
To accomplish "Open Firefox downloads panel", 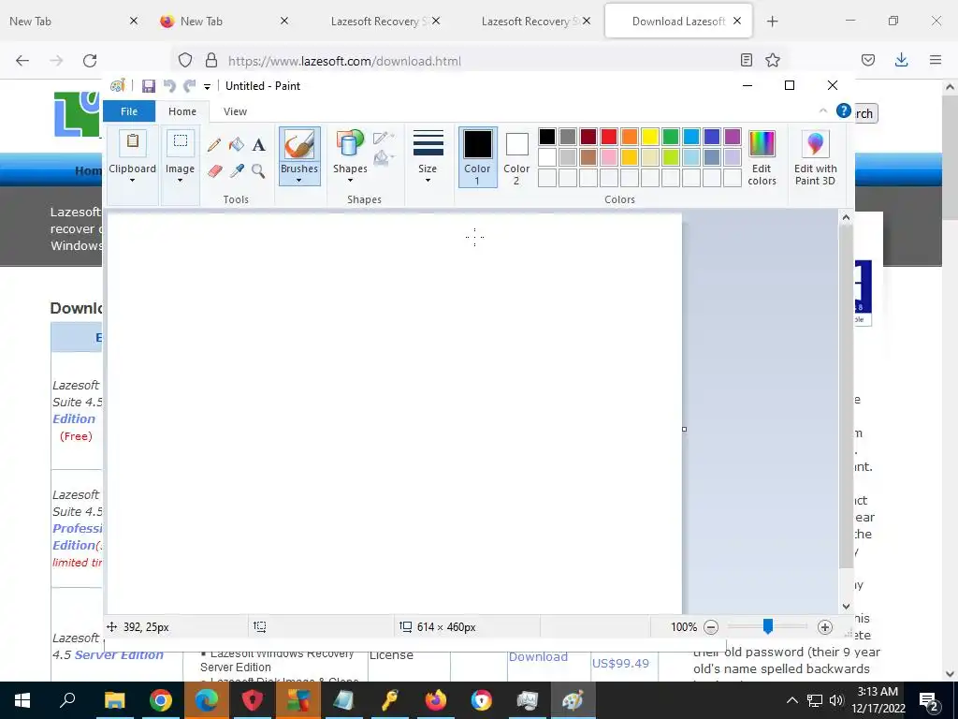I will pos(901,60).
